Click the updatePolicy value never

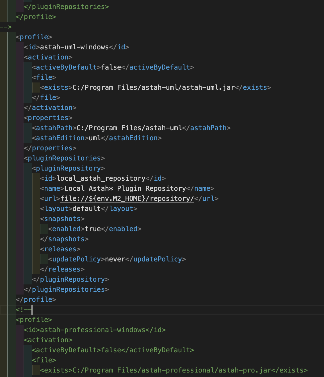pyautogui.click(x=115, y=259)
